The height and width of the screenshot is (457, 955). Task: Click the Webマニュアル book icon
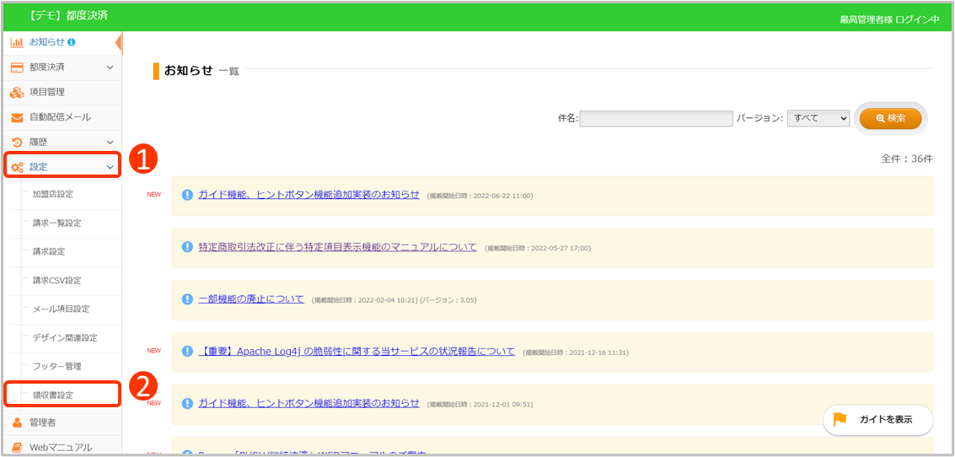point(17,448)
